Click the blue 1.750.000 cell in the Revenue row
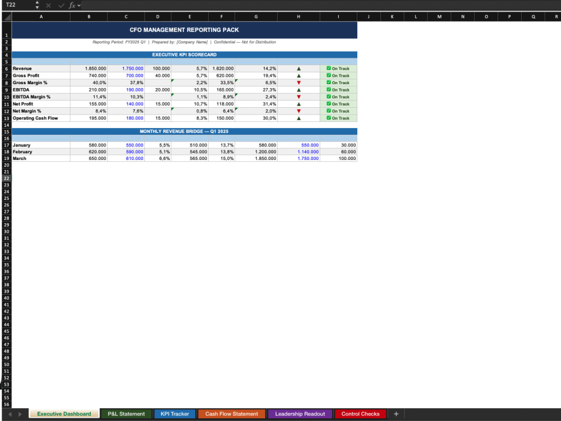This screenshot has width=561, height=421. 126,68
